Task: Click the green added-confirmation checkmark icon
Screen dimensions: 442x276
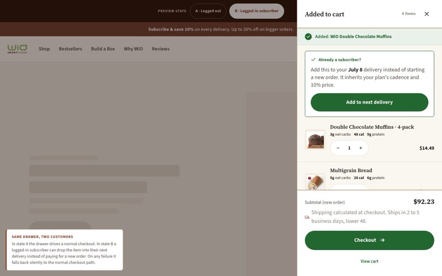Action: click(x=308, y=36)
